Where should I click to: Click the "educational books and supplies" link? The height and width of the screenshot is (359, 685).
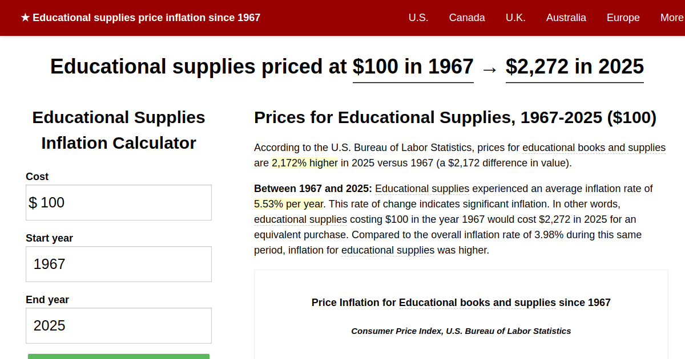point(594,147)
